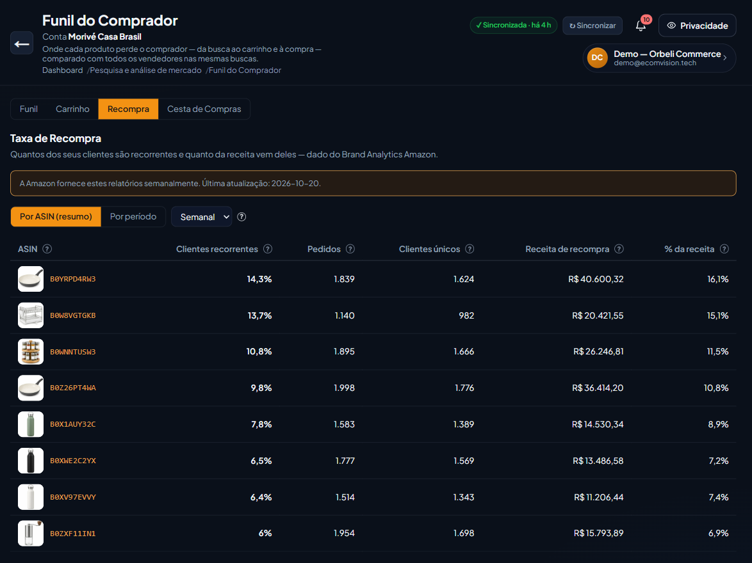This screenshot has width=752, height=563.
Task: Toggle Privacidade eye button
Action: click(x=698, y=26)
